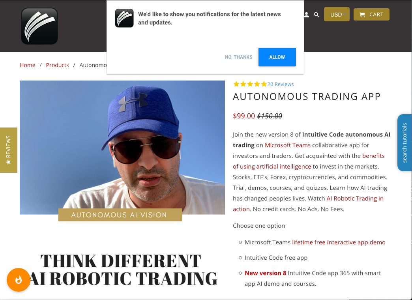Click the product photo thumbnail
This screenshot has width=412, height=300.
click(x=122, y=148)
